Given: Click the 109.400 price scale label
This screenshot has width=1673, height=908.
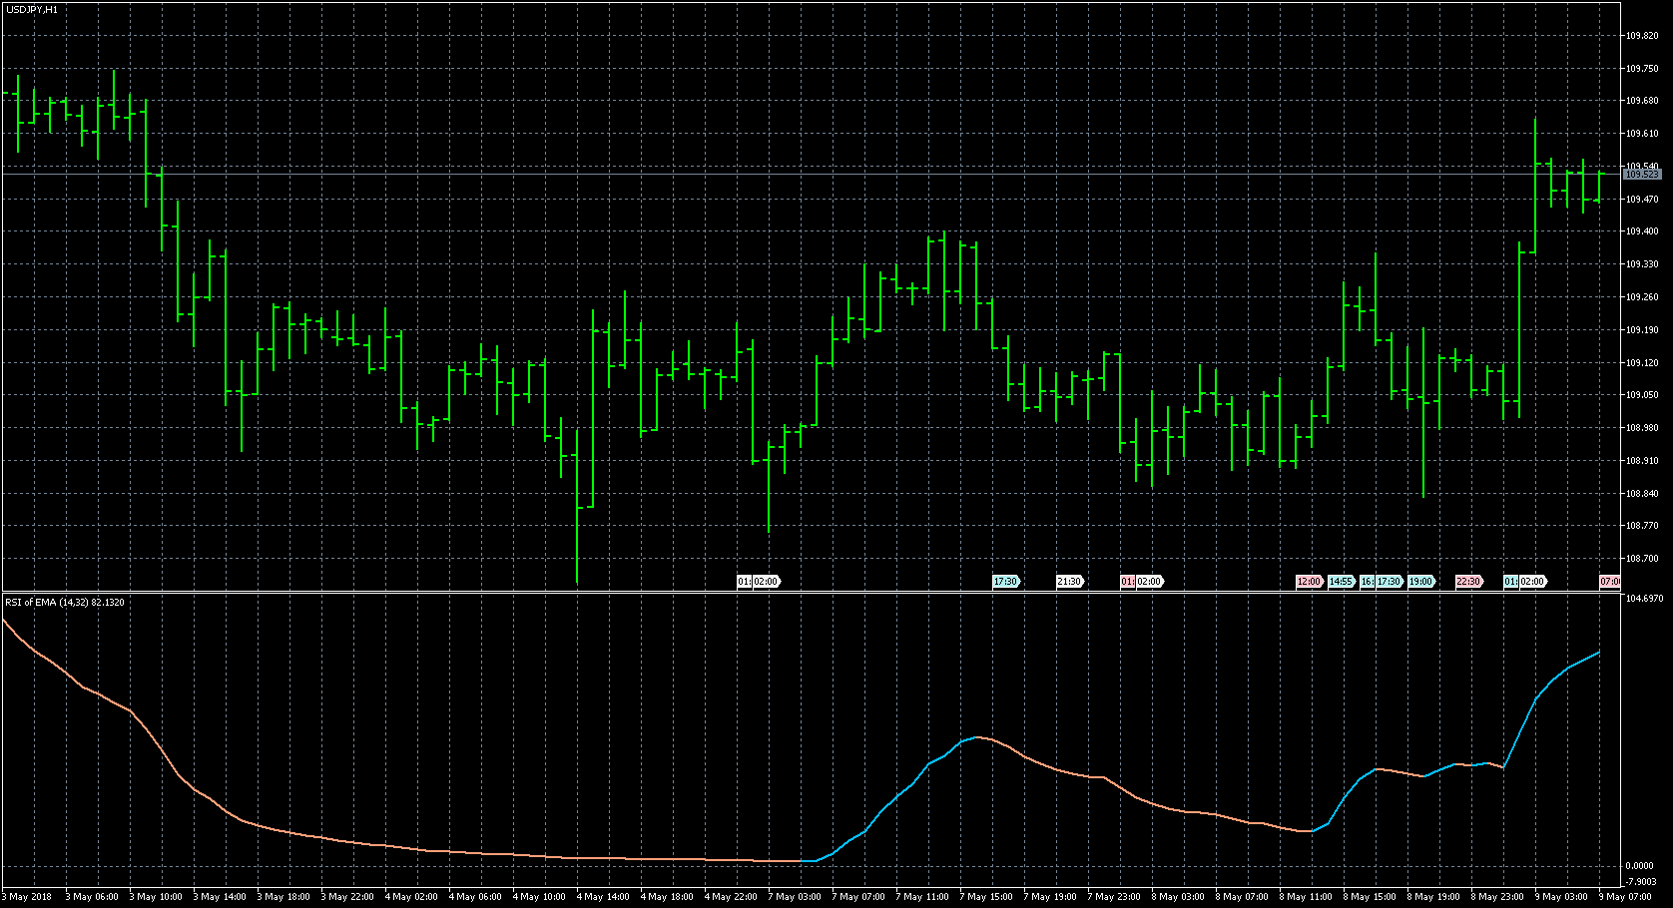Looking at the screenshot, I should pyautogui.click(x=1642, y=231).
